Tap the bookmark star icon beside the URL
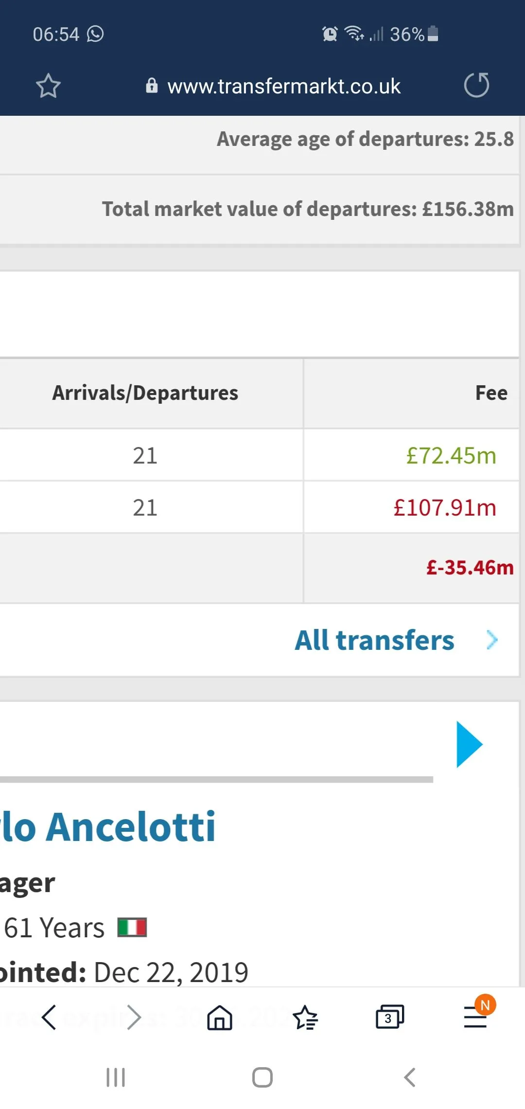 48,86
